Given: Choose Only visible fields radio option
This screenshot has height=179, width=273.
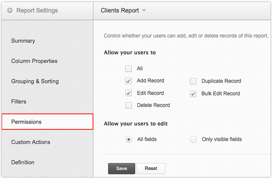Looking at the screenshot, I should point(193,139).
